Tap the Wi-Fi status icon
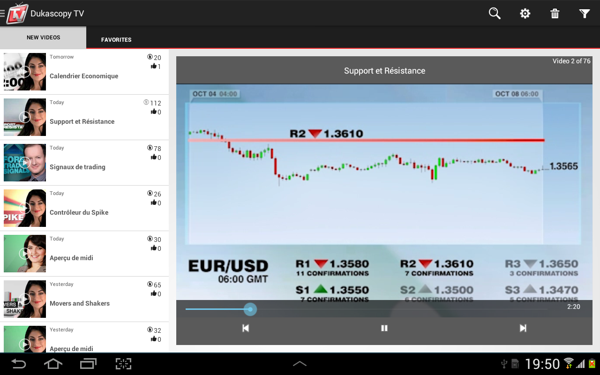Viewport: 600px width, 375px height. tap(569, 363)
